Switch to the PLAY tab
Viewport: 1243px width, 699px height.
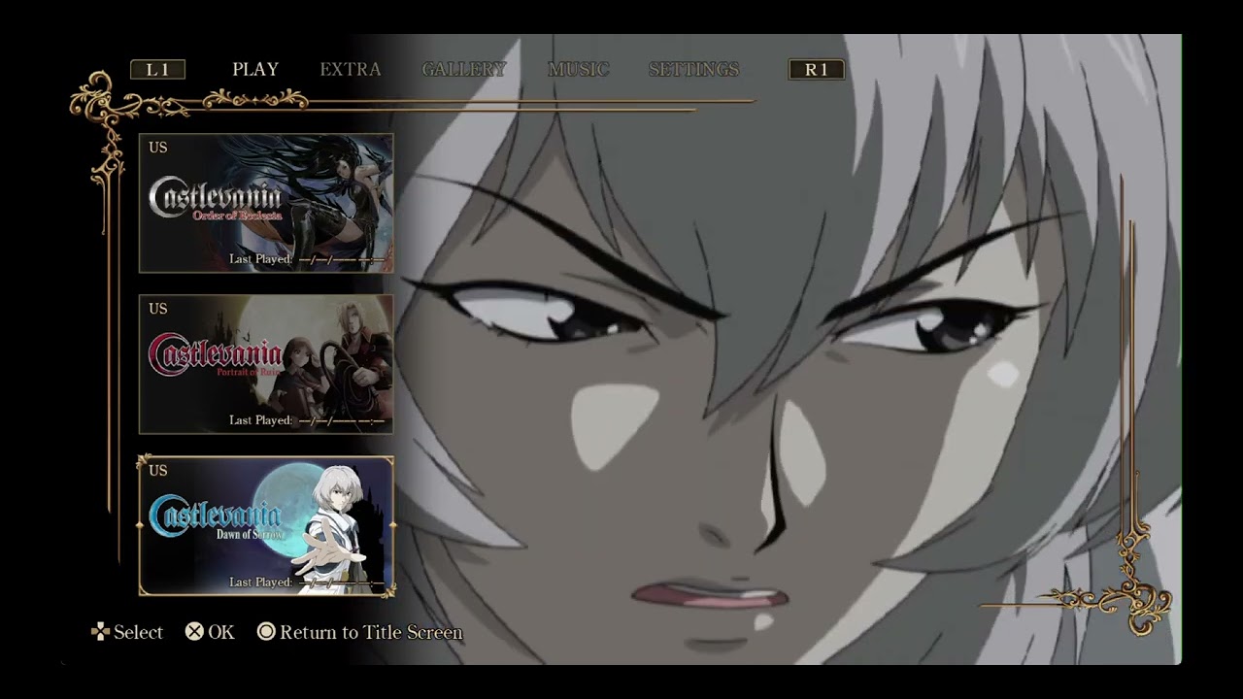[x=255, y=69]
